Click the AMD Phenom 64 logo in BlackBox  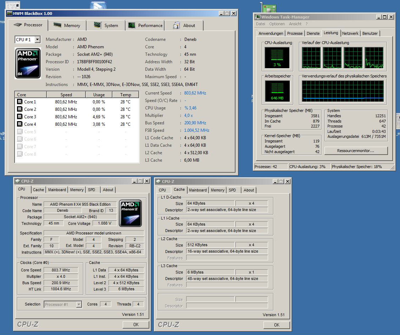click(x=28, y=63)
